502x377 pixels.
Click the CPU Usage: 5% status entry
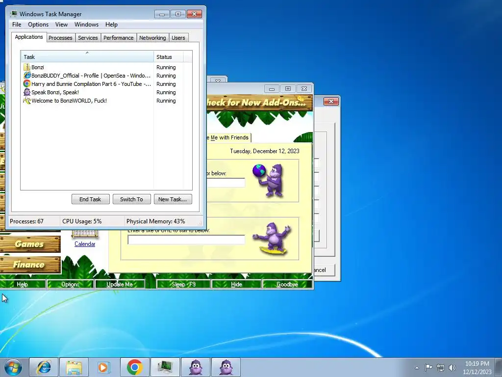[82, 221]
